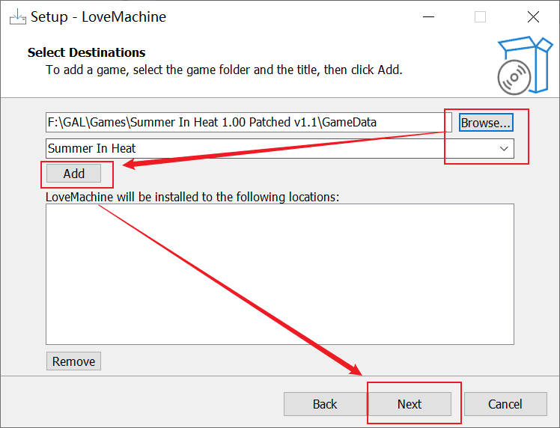Click the game folder path field

coord(249,123)
